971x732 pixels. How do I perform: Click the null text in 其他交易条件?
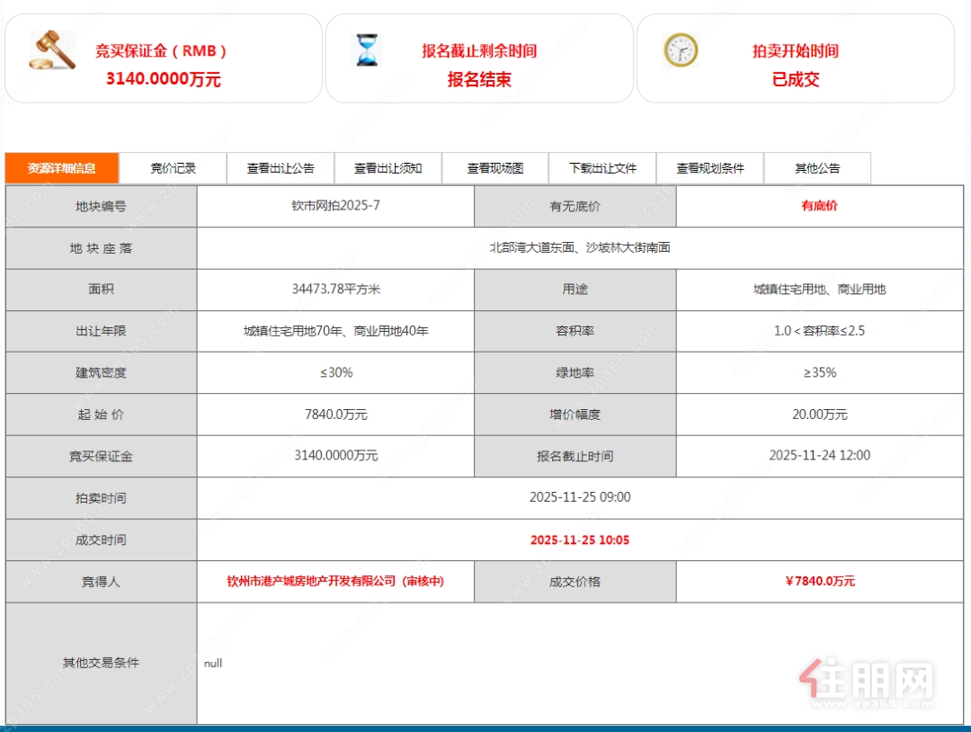(x=213, y=664)
